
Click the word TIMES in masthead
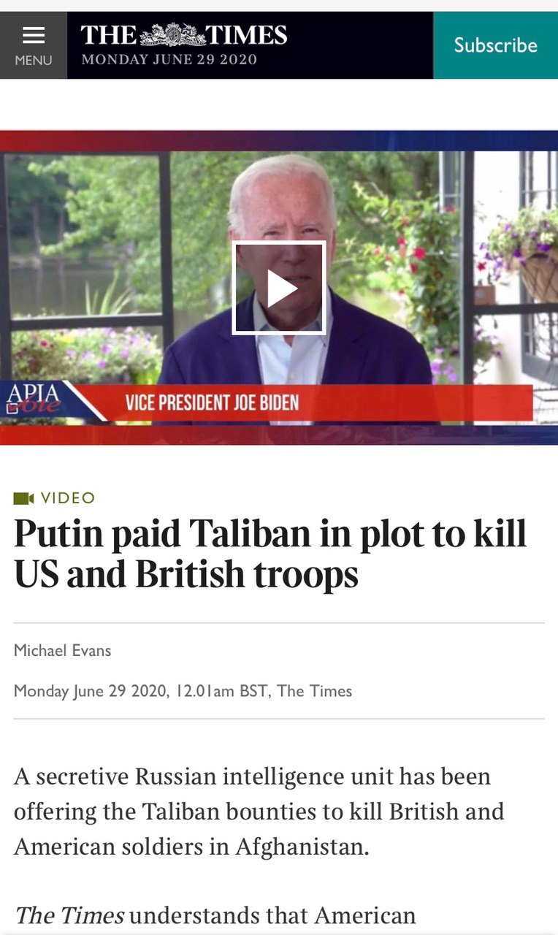pyautogui.click(x=246, y=35)
